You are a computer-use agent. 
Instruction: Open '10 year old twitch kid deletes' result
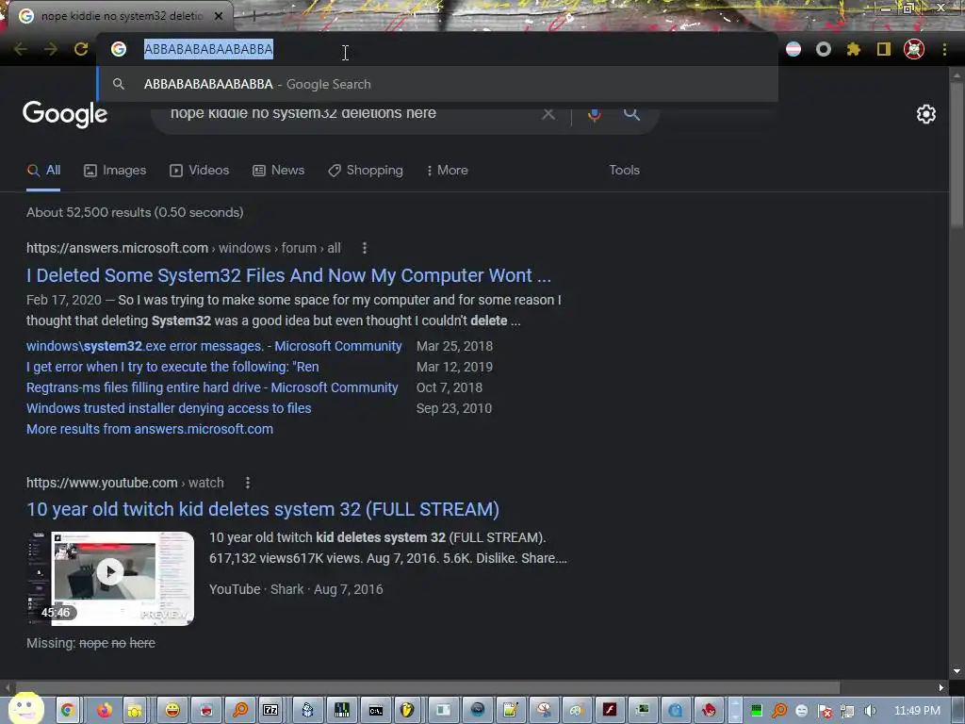click(x=263, y=509)
